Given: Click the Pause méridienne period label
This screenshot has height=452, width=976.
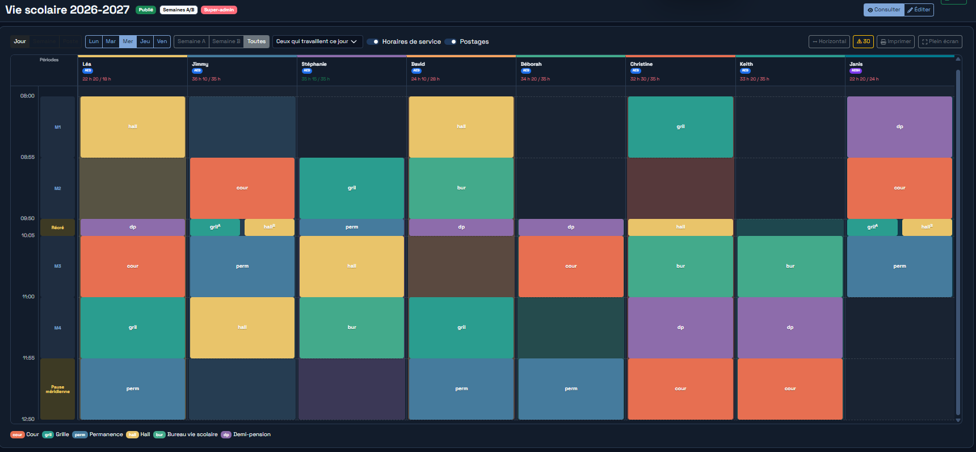Looking at the screenshot, I should [58, 389].
